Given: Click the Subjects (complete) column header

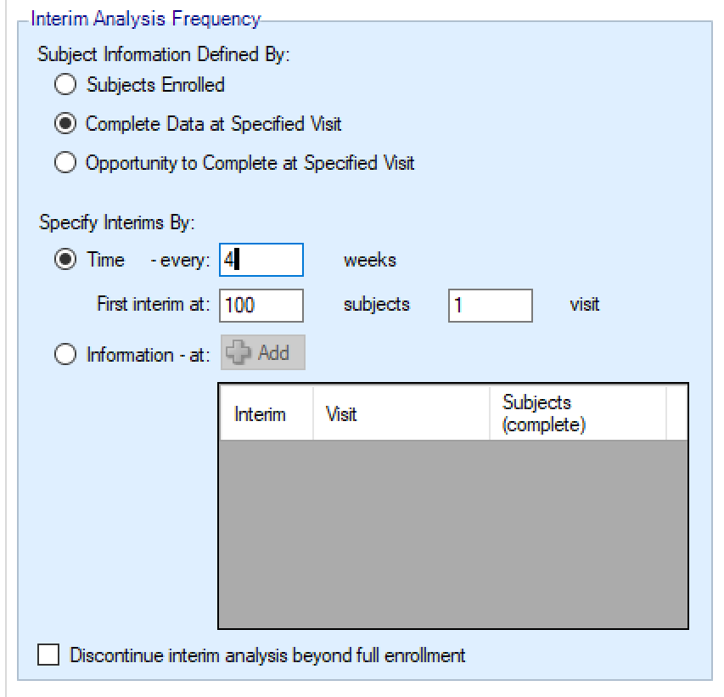Looking at the screenshot, I should click(577, 413).
